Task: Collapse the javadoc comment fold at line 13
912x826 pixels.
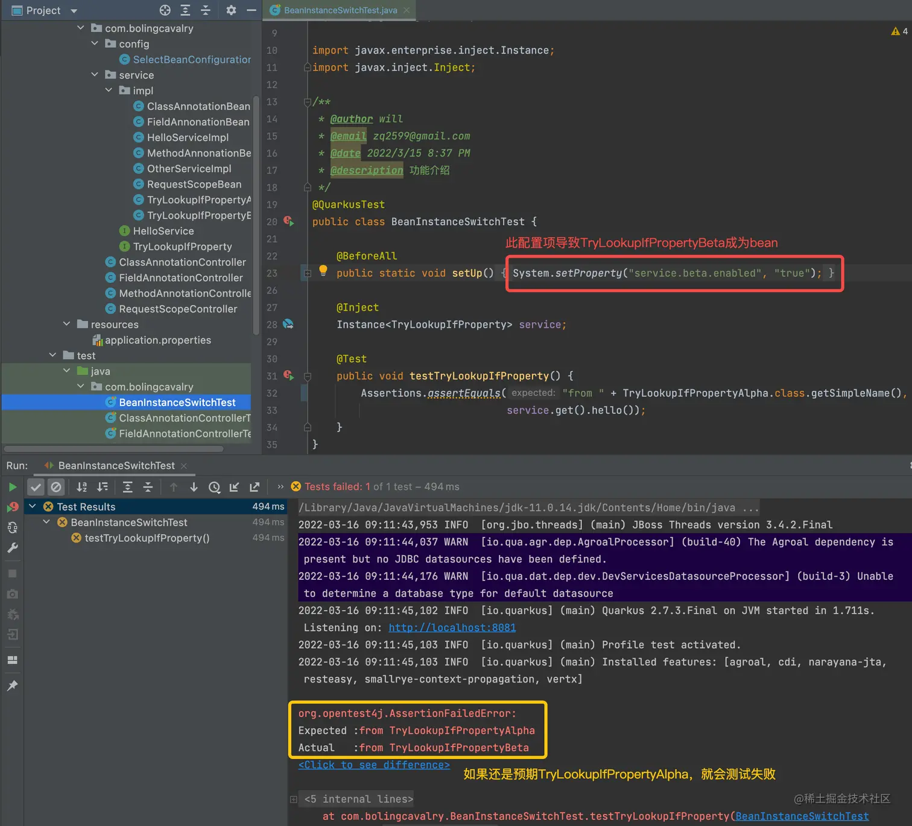Action: (308, 102)
